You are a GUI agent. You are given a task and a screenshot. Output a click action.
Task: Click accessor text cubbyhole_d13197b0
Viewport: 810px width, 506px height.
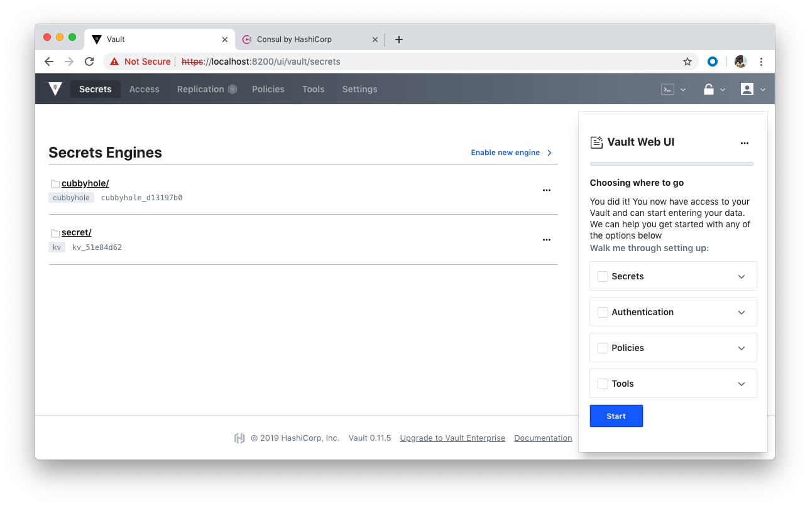(142, 198)
